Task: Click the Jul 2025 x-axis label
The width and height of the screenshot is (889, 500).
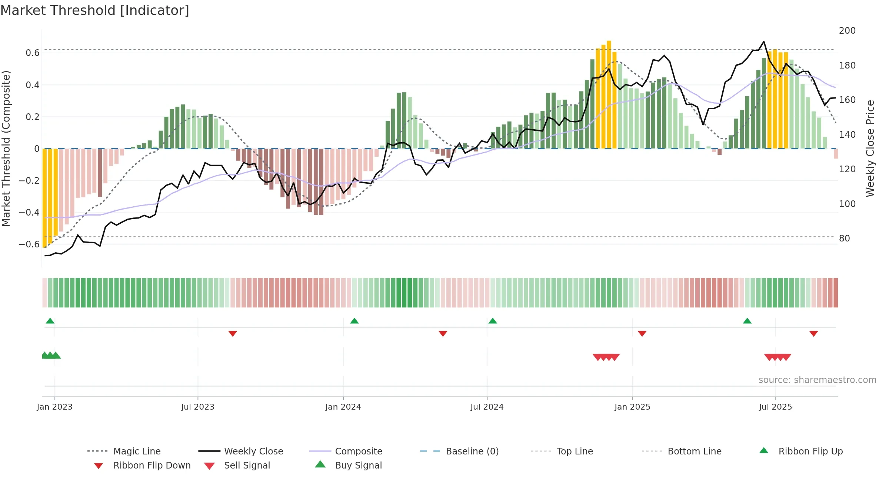Action: (x=776, y=407)
